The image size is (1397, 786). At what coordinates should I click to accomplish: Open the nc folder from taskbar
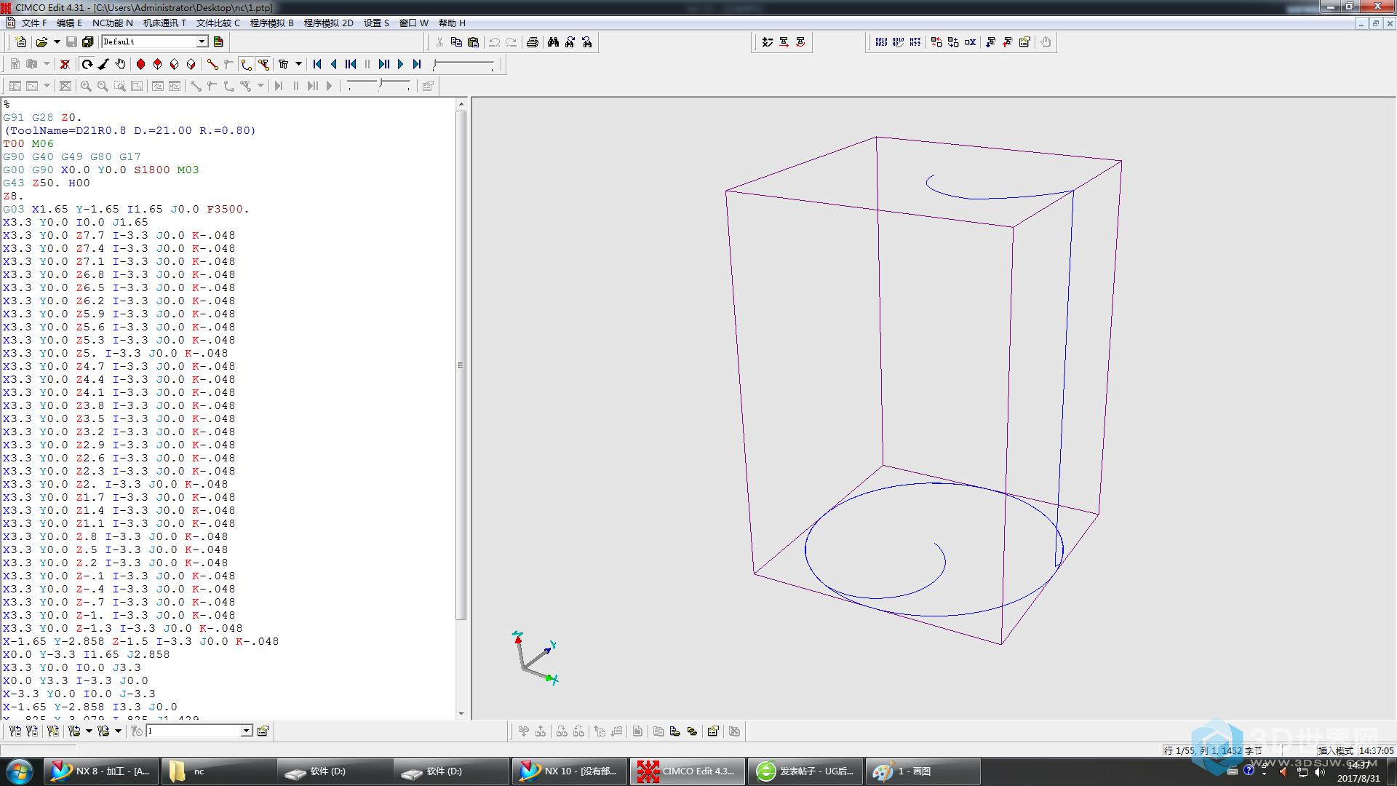tap(218, 771)
